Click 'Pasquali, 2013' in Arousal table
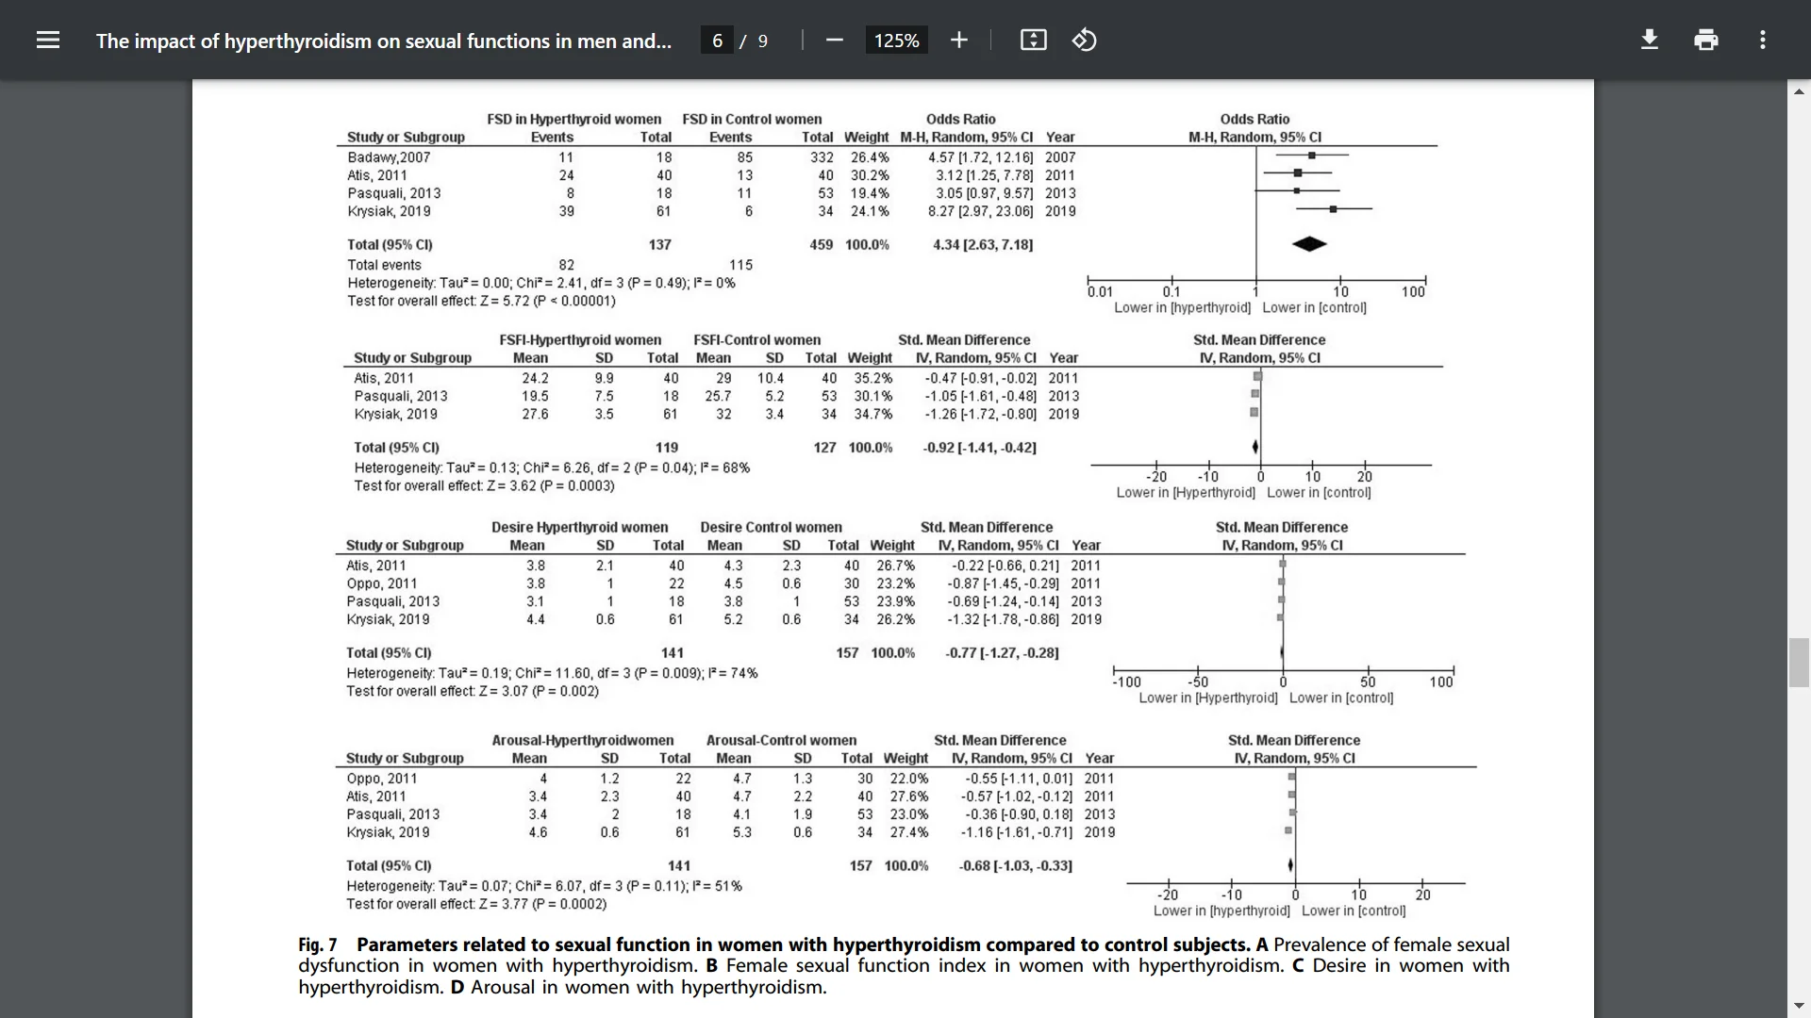 point(392,814)
